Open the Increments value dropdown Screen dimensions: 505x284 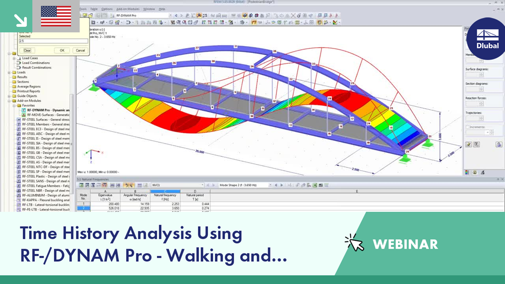pyautogui.click(x=488, y=133)
